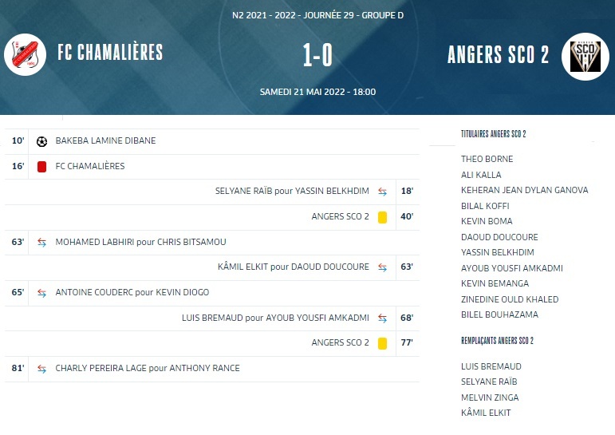Click substitution icon next to Kâmil Elkit event
Image resolution: width=615 pixels, height=435 pixels.
tap(383, 267)
